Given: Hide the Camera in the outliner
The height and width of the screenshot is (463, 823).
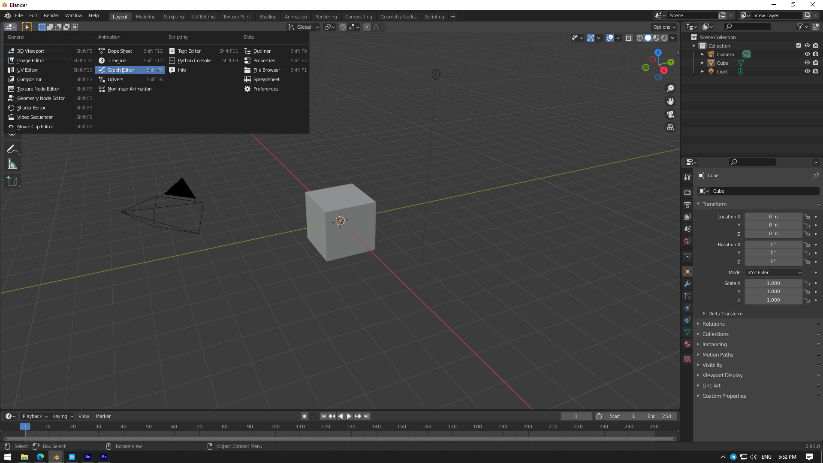Looking at the screenshot, I should (x=807, y=54).
